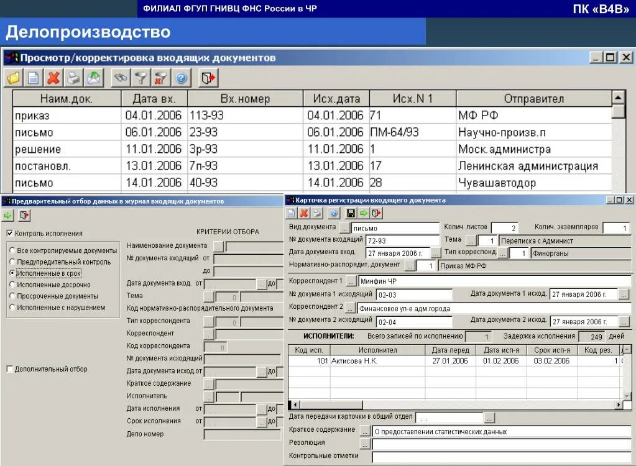Click the № документа входящий field with 72-93
The image size is (636, 466).
point(403,240)
